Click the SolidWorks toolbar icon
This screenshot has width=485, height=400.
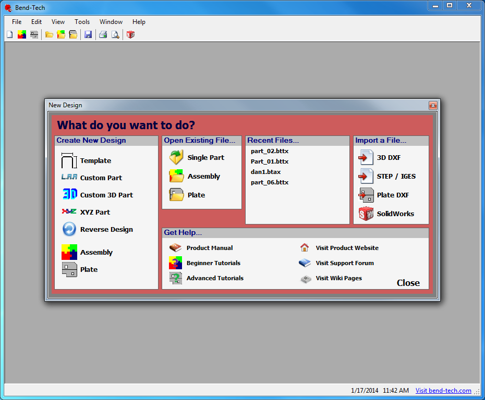coord(130,34)
